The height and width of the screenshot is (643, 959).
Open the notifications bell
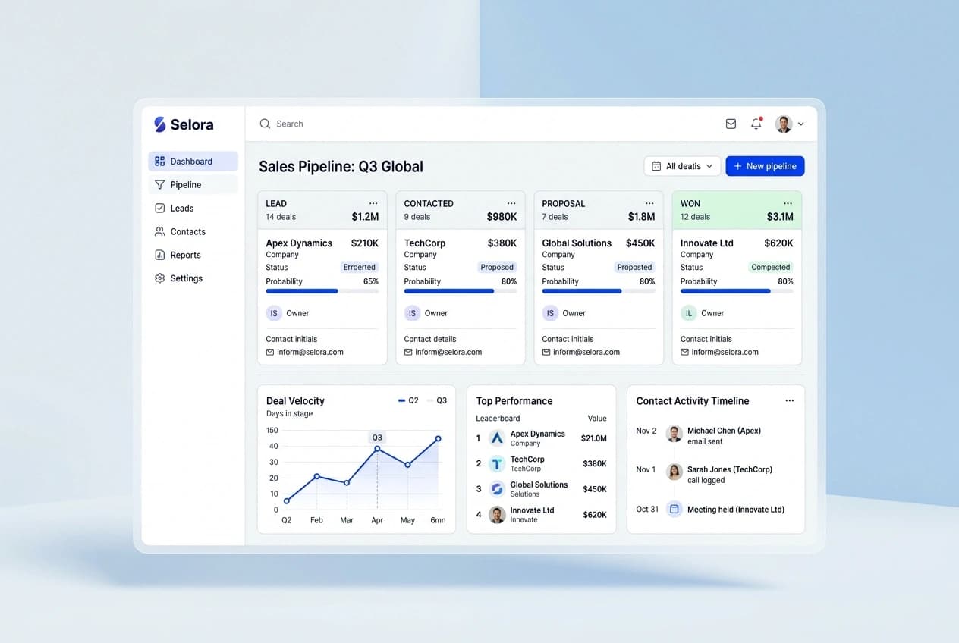[756, 124]
